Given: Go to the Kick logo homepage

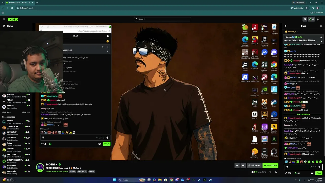Looking at the screenshot, I should 14,19.
